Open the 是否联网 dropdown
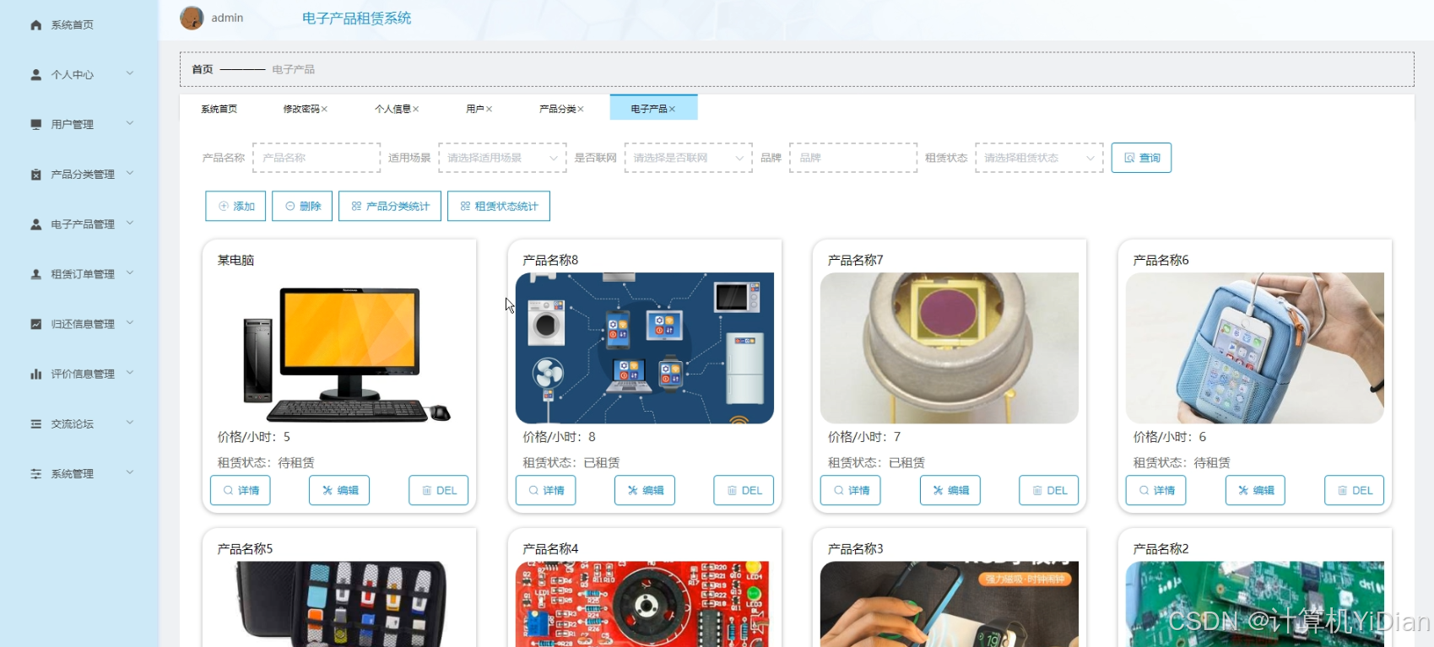This screenshot has height=647, width=1434. [688, 158]
